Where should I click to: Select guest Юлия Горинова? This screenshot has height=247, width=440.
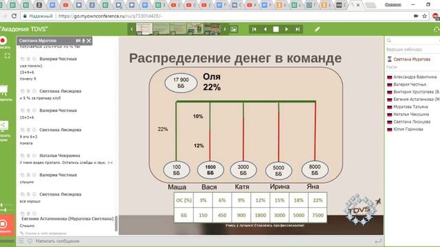[408, 130]
